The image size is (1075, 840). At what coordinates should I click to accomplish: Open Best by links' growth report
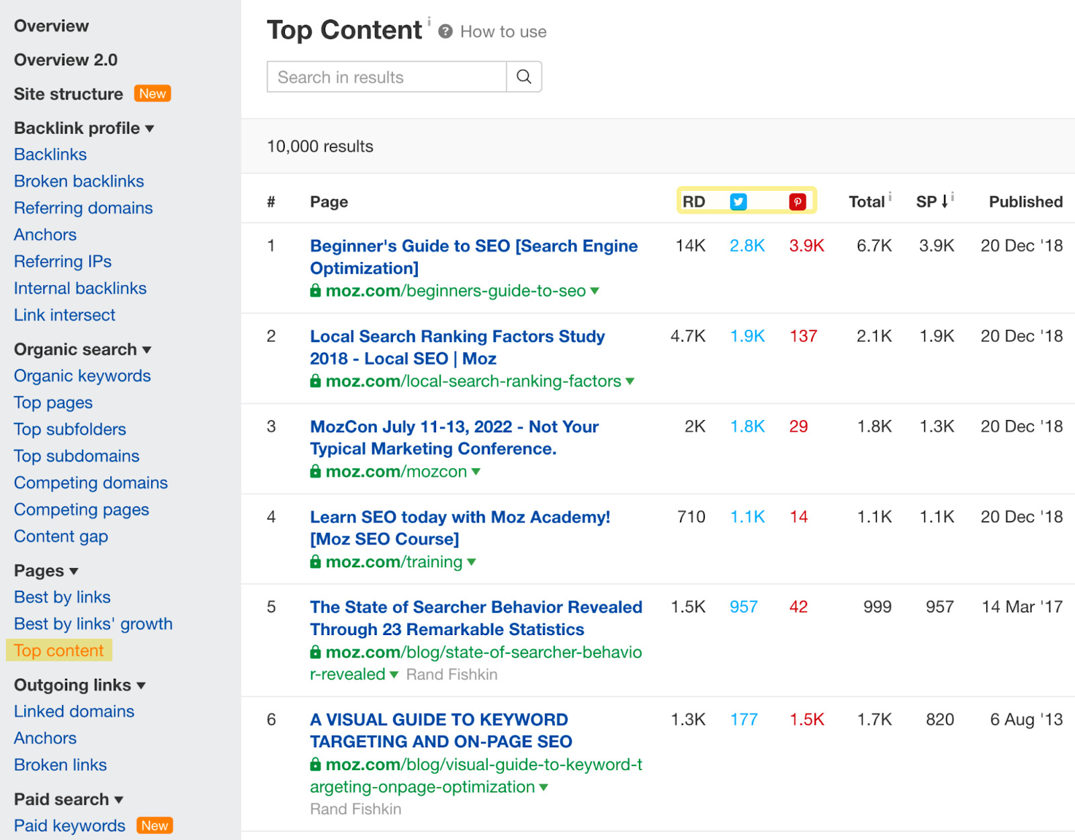(93, 624)
